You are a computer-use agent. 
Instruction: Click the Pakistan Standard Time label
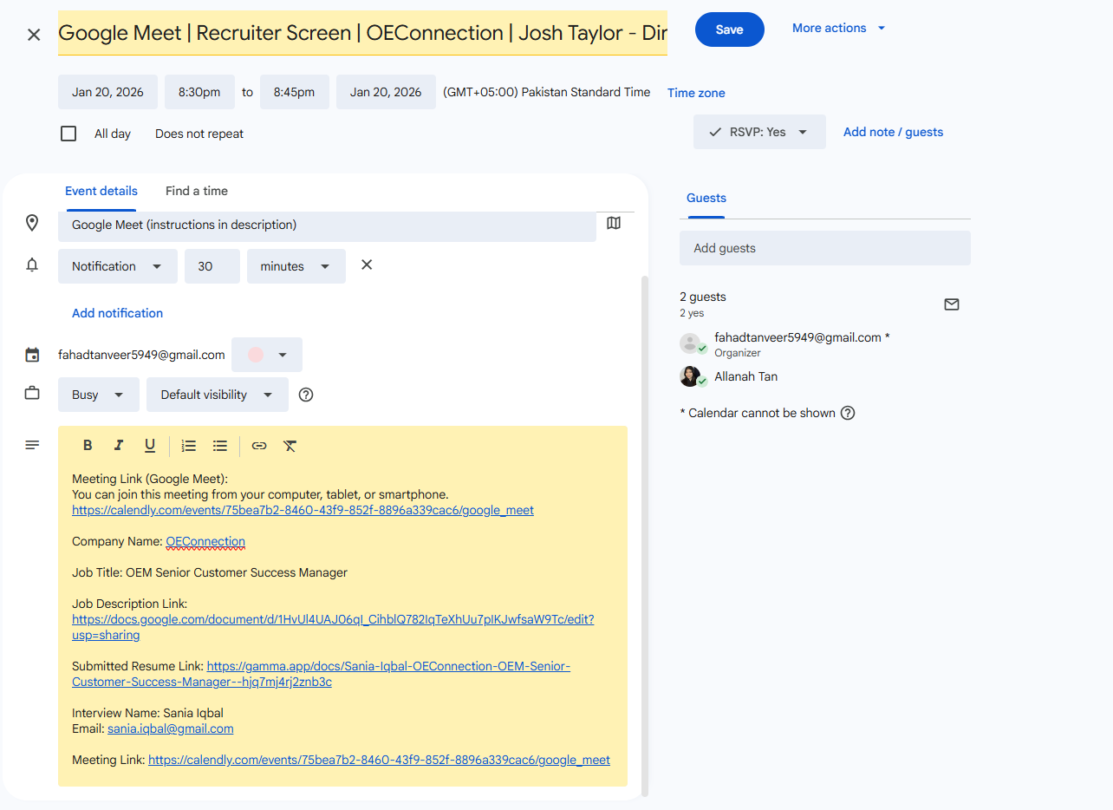(546, 92)
